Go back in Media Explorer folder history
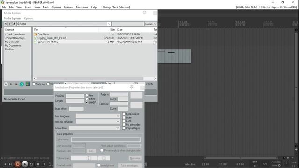 [6, 24]
